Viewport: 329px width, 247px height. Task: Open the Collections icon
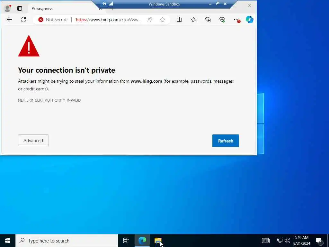(208, 20)
